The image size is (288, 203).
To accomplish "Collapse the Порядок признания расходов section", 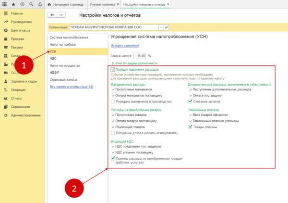I will [x=113, y=70].
